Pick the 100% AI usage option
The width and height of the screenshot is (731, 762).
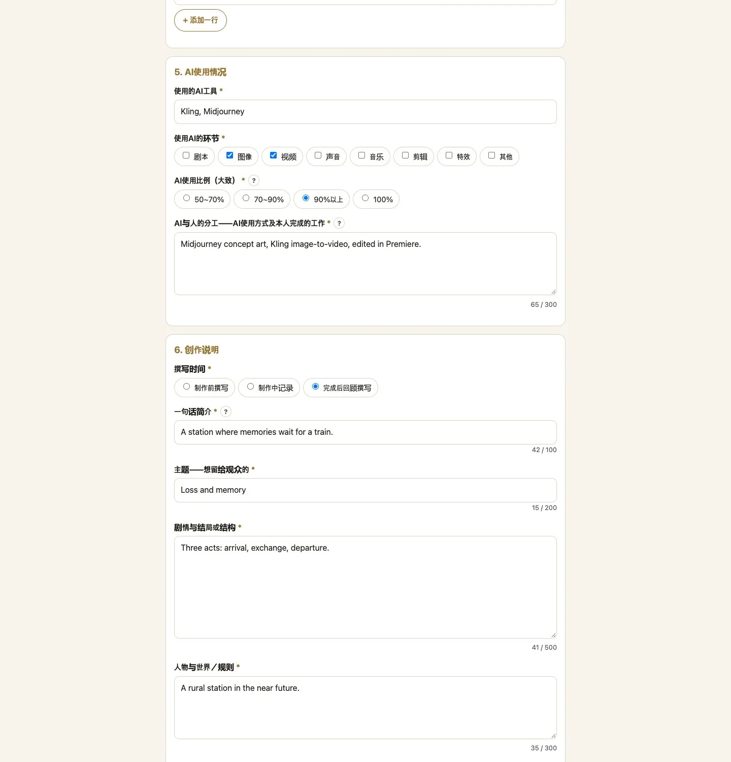365,198
